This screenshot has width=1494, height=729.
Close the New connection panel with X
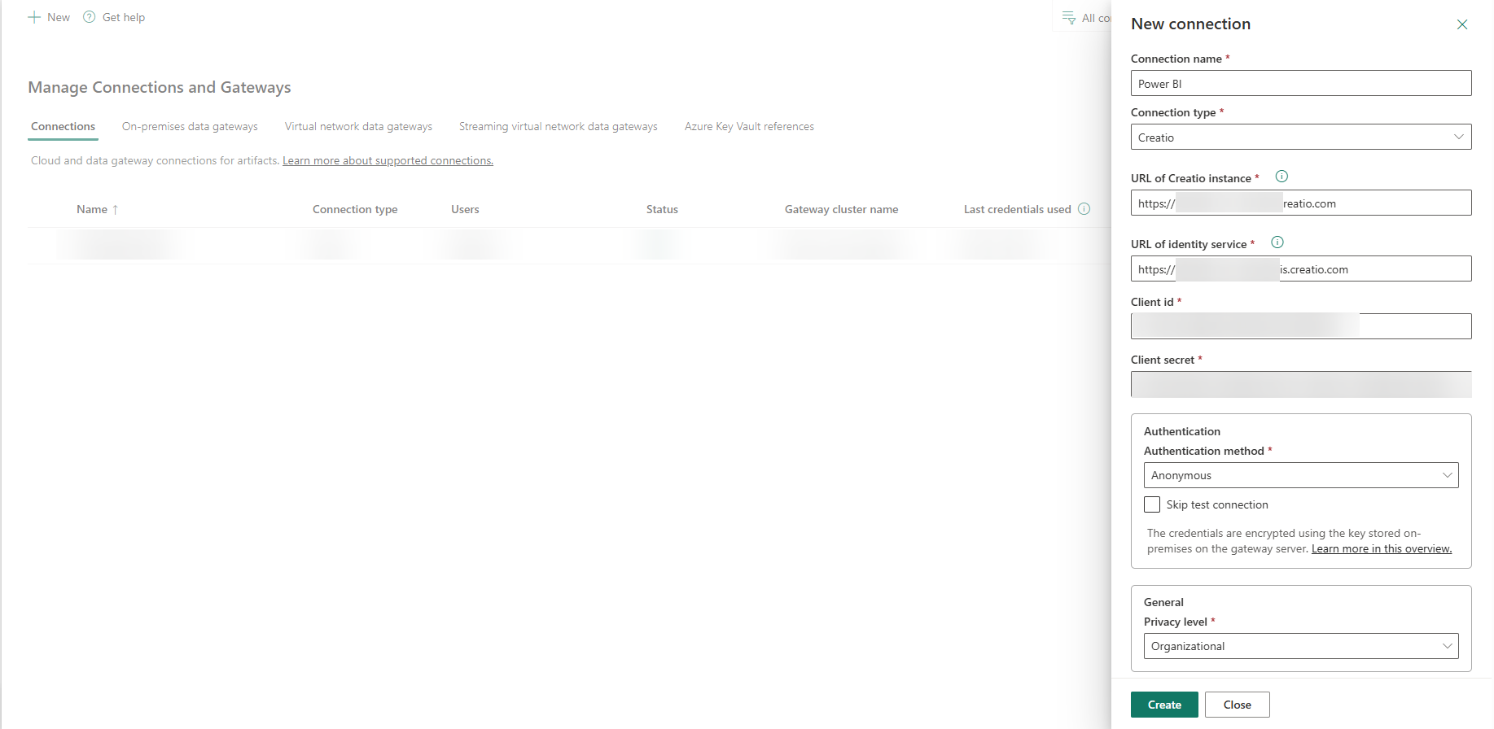pyautogui.click(x=1462, y=24)
